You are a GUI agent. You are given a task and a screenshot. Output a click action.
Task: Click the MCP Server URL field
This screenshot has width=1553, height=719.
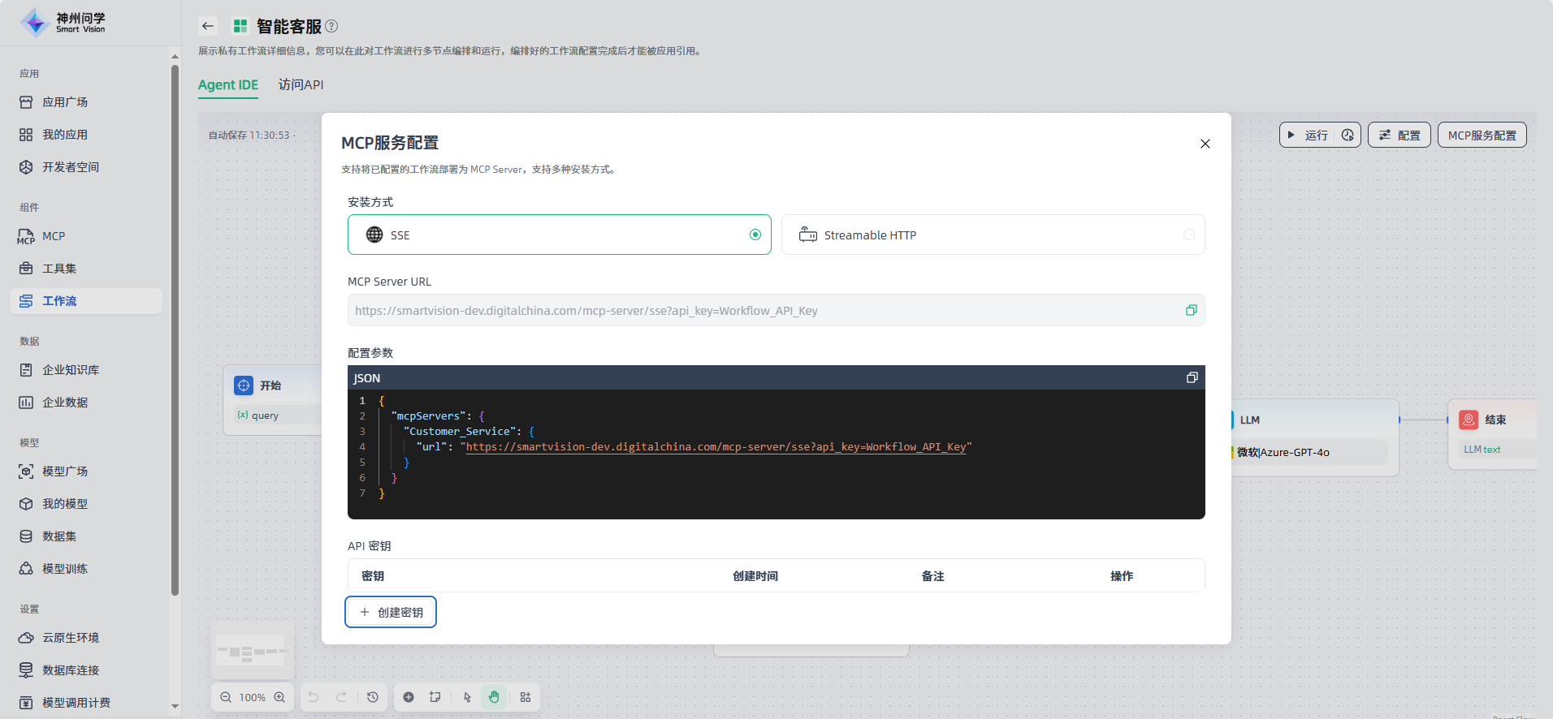click(x=764, y=310)
